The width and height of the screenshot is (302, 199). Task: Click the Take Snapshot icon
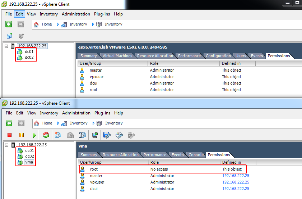(58, 135)
